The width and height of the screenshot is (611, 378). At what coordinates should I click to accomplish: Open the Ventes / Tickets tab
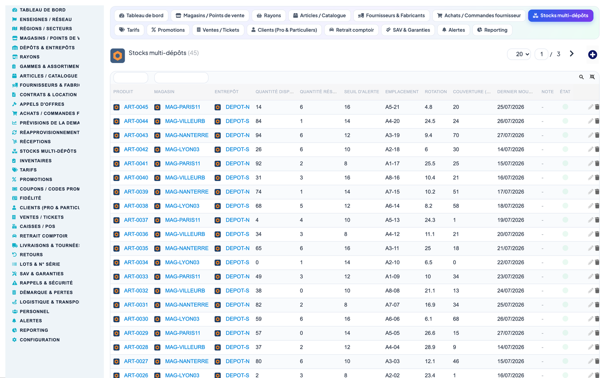[x=218, y=30]
